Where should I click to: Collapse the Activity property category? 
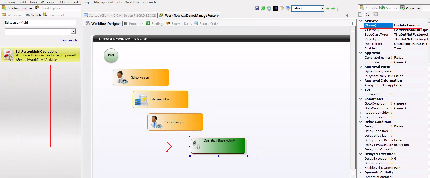click(x=361, y=21)
